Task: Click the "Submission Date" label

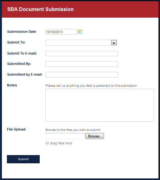Action: point(22,32)
